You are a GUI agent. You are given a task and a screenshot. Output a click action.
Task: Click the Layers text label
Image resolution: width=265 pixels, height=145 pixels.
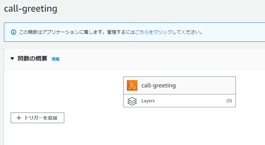(148, 101)
